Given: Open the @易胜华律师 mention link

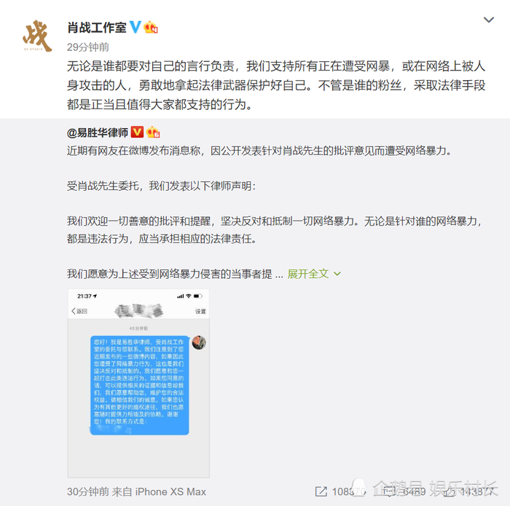Looking at the screenshot, I should 97,133.
